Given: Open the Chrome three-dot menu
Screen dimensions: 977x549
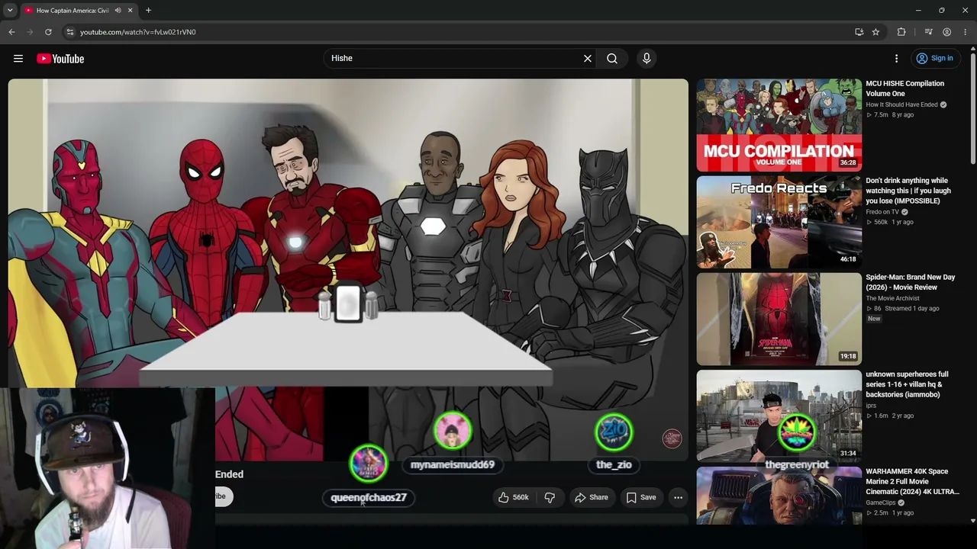Looking at the screenshot, I should click(x=965, y=32).
